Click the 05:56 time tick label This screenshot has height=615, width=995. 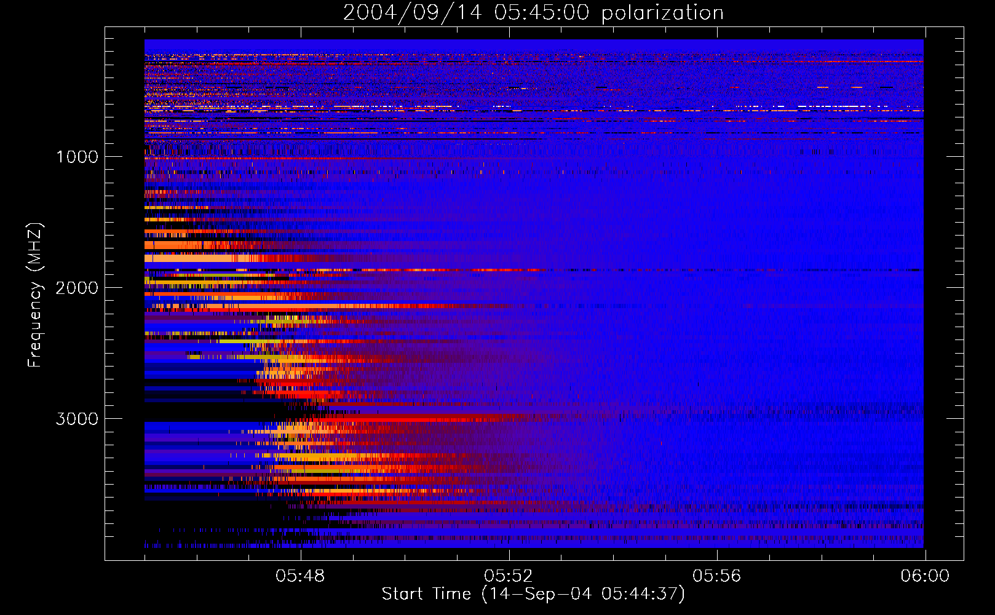tap(717, 576)
